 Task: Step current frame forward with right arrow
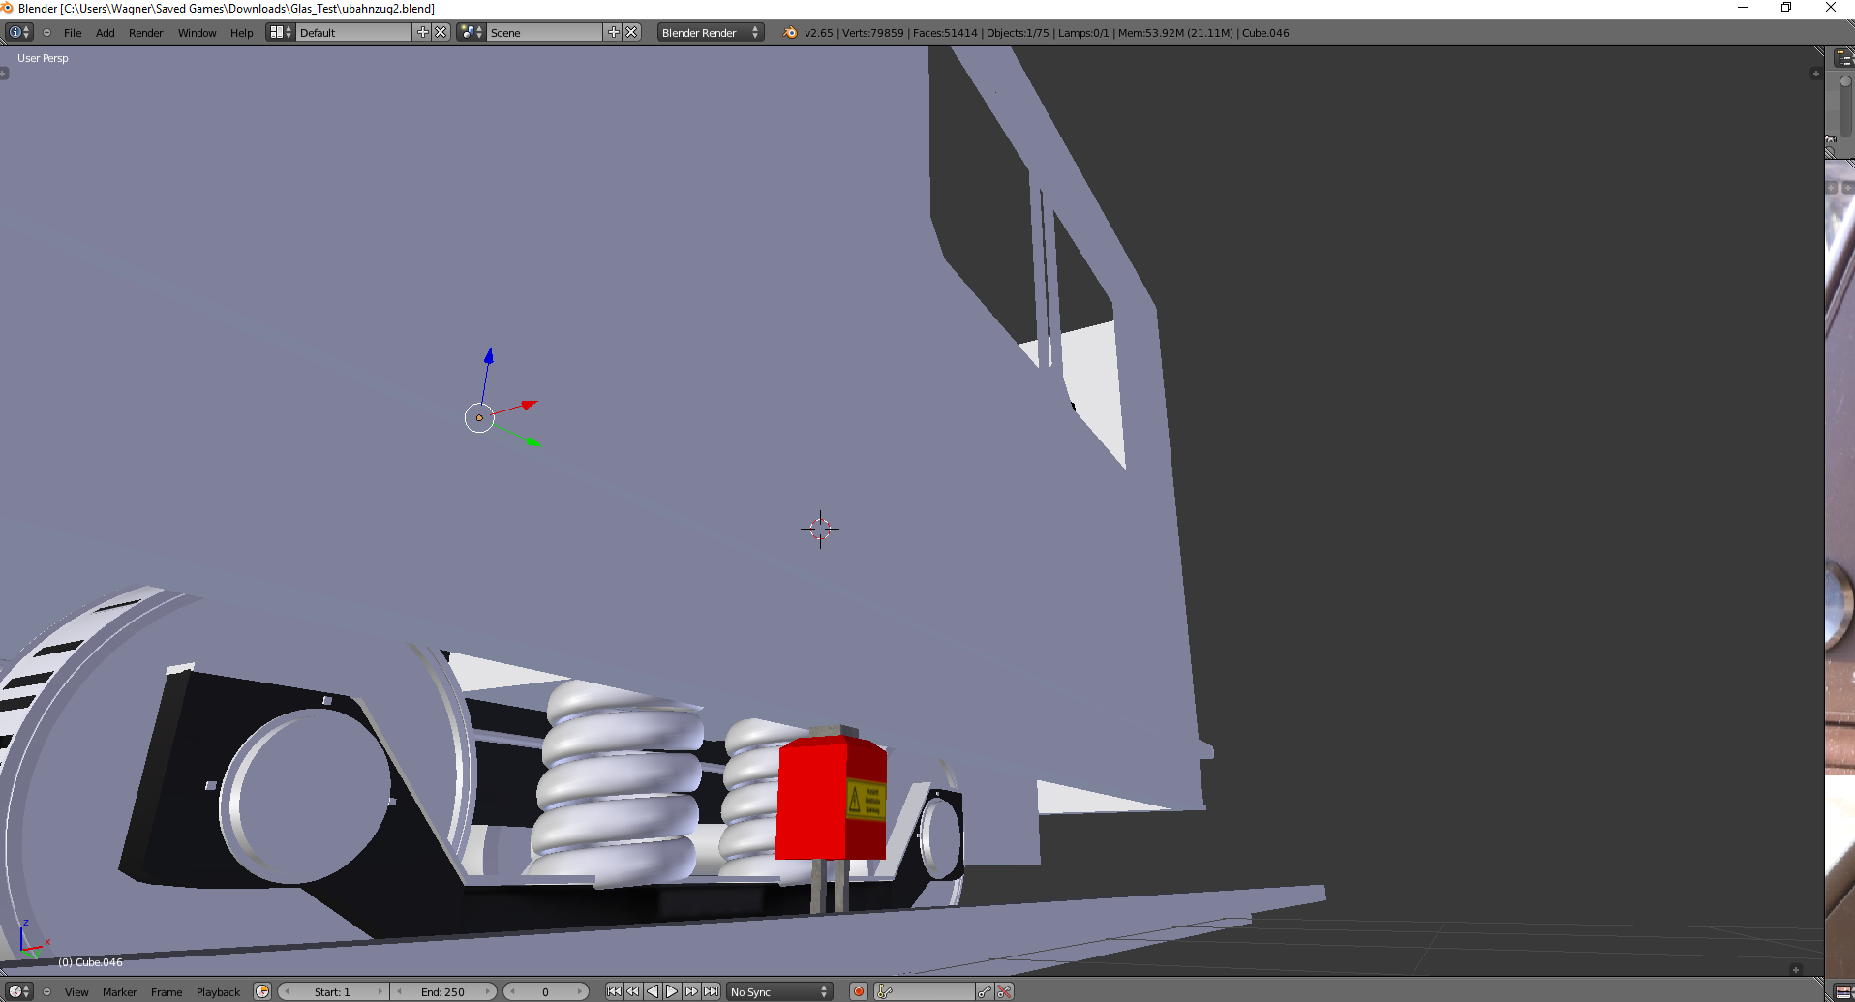click(x=579, y=991)
